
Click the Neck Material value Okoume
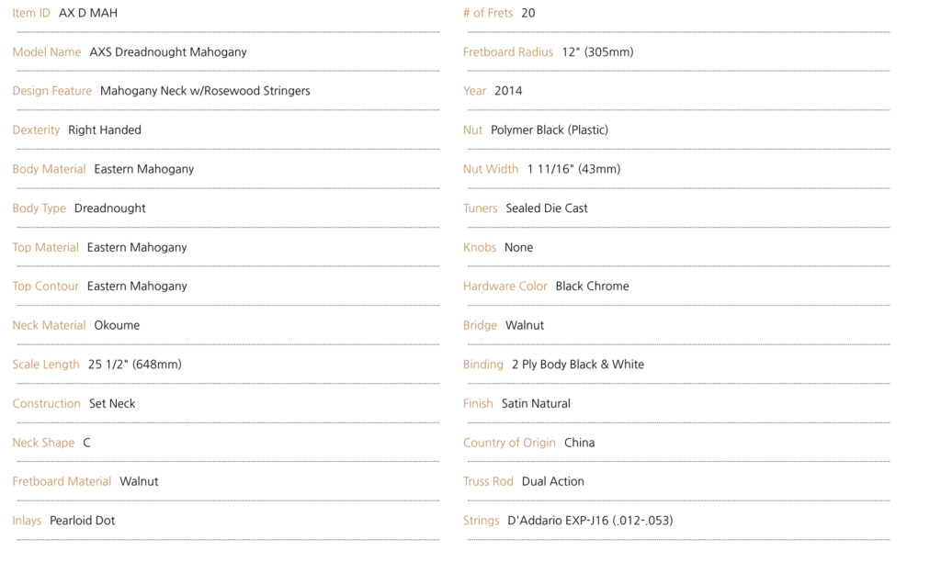[117, 325]
